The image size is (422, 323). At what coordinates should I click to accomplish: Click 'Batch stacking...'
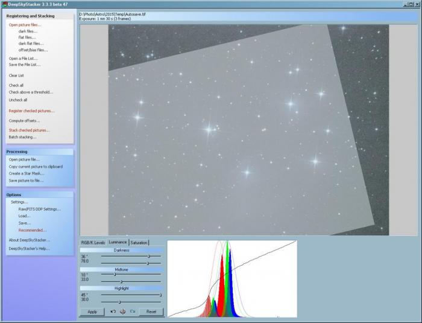pyautogui.click(x=22, y=137)
